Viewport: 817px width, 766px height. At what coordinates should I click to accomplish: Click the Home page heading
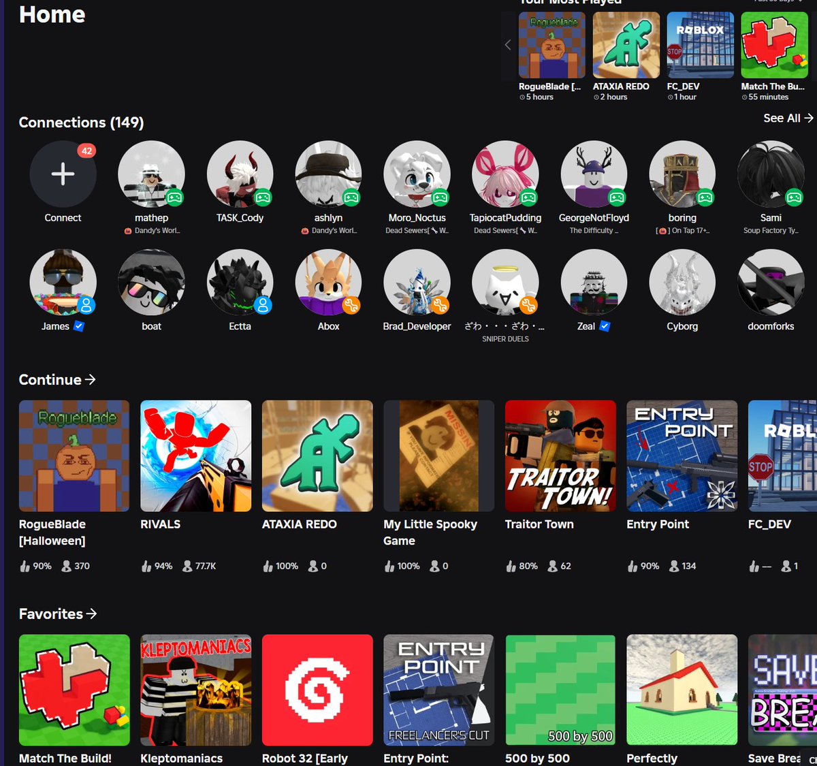coord(52,14)
